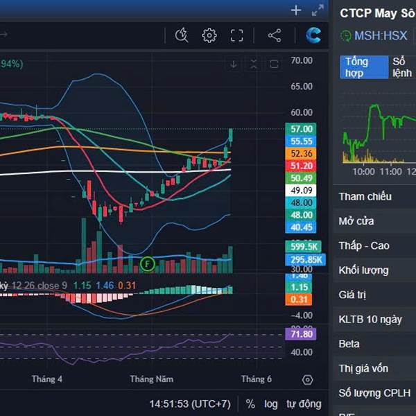Click the Tháng 6 time axis label
Screen dimensions: 416x416
[257, 379]
